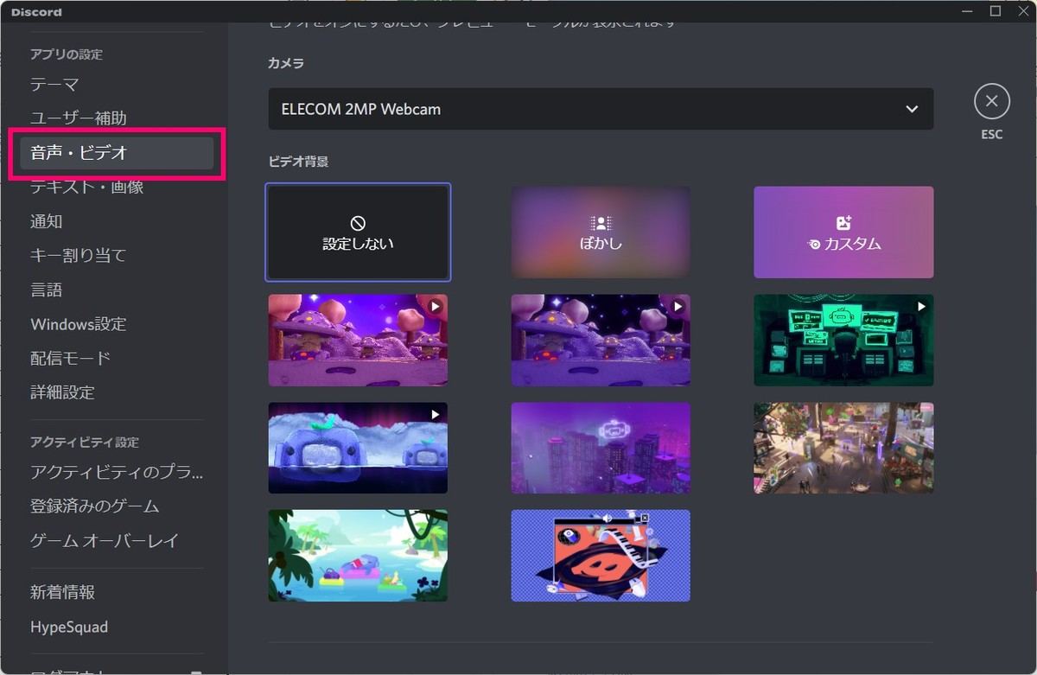Click the カメラ section heading
The height and width of the screenshot is (675, 1037).
pyautogui.click(x=286, y=63)
